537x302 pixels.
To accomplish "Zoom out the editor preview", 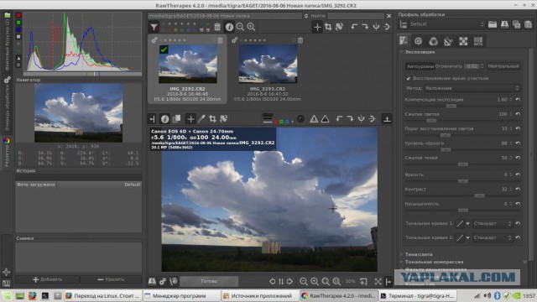I will click(x=304, y=281).
